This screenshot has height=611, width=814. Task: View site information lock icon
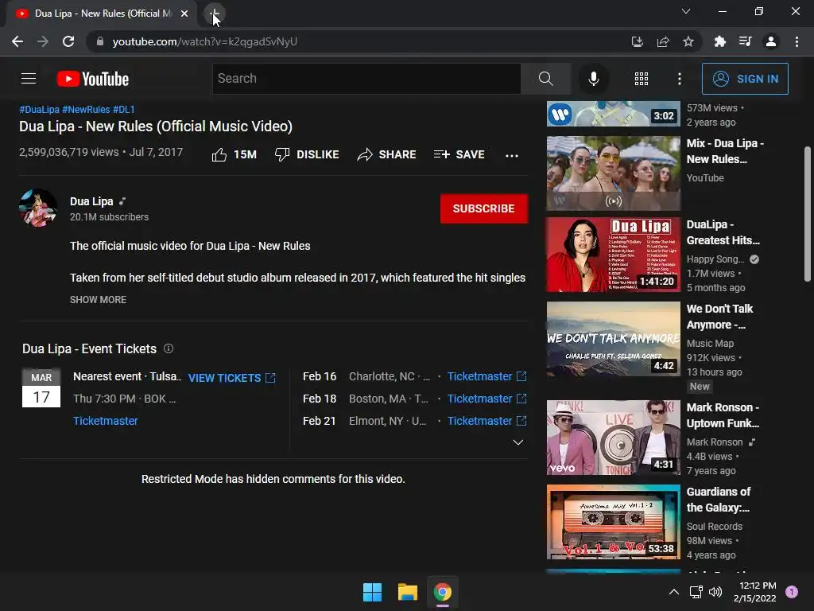[100, 41]
